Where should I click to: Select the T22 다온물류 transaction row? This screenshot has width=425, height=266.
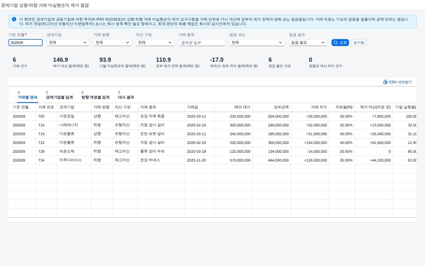[212, 142]
